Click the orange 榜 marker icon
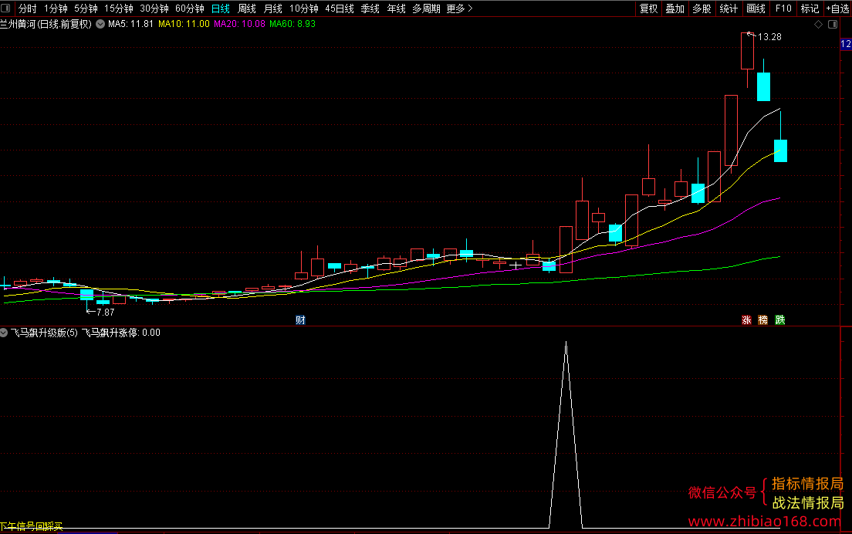Screen dimensions: 852x534 coord(763,320)
